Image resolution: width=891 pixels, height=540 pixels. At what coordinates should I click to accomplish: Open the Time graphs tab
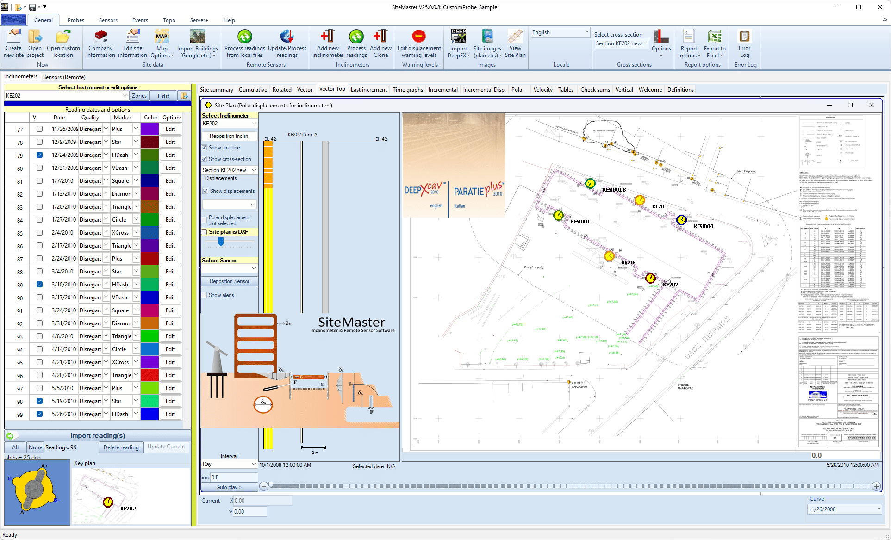click(407, 90)
